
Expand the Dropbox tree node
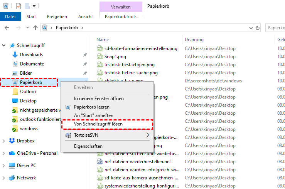pos(4,141)
